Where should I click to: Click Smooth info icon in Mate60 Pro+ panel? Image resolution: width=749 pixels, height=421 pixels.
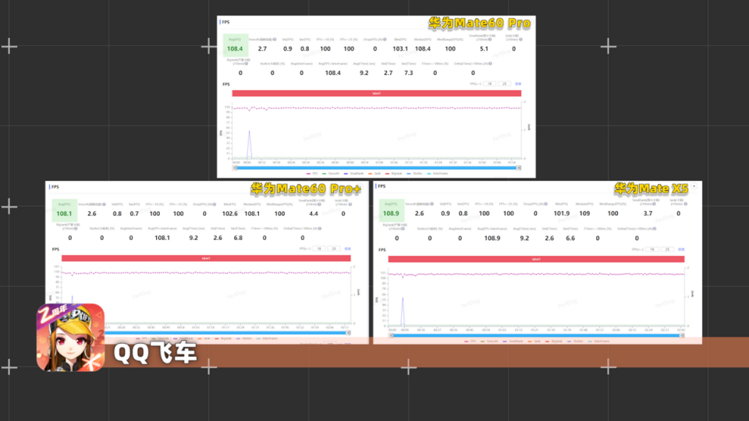pyautogui.click(x=104, y=204)
